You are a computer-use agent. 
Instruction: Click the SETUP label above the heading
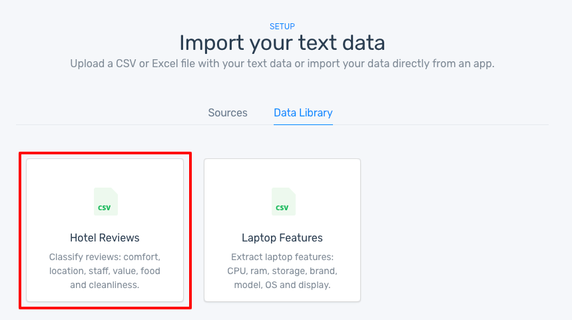pos(282,27)
